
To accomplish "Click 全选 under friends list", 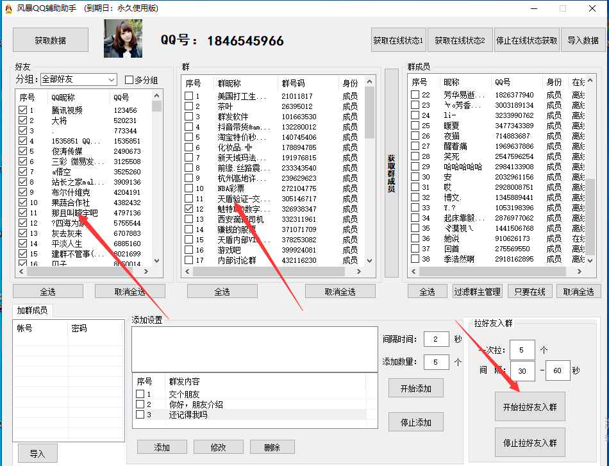I will (x=48, y=291).
